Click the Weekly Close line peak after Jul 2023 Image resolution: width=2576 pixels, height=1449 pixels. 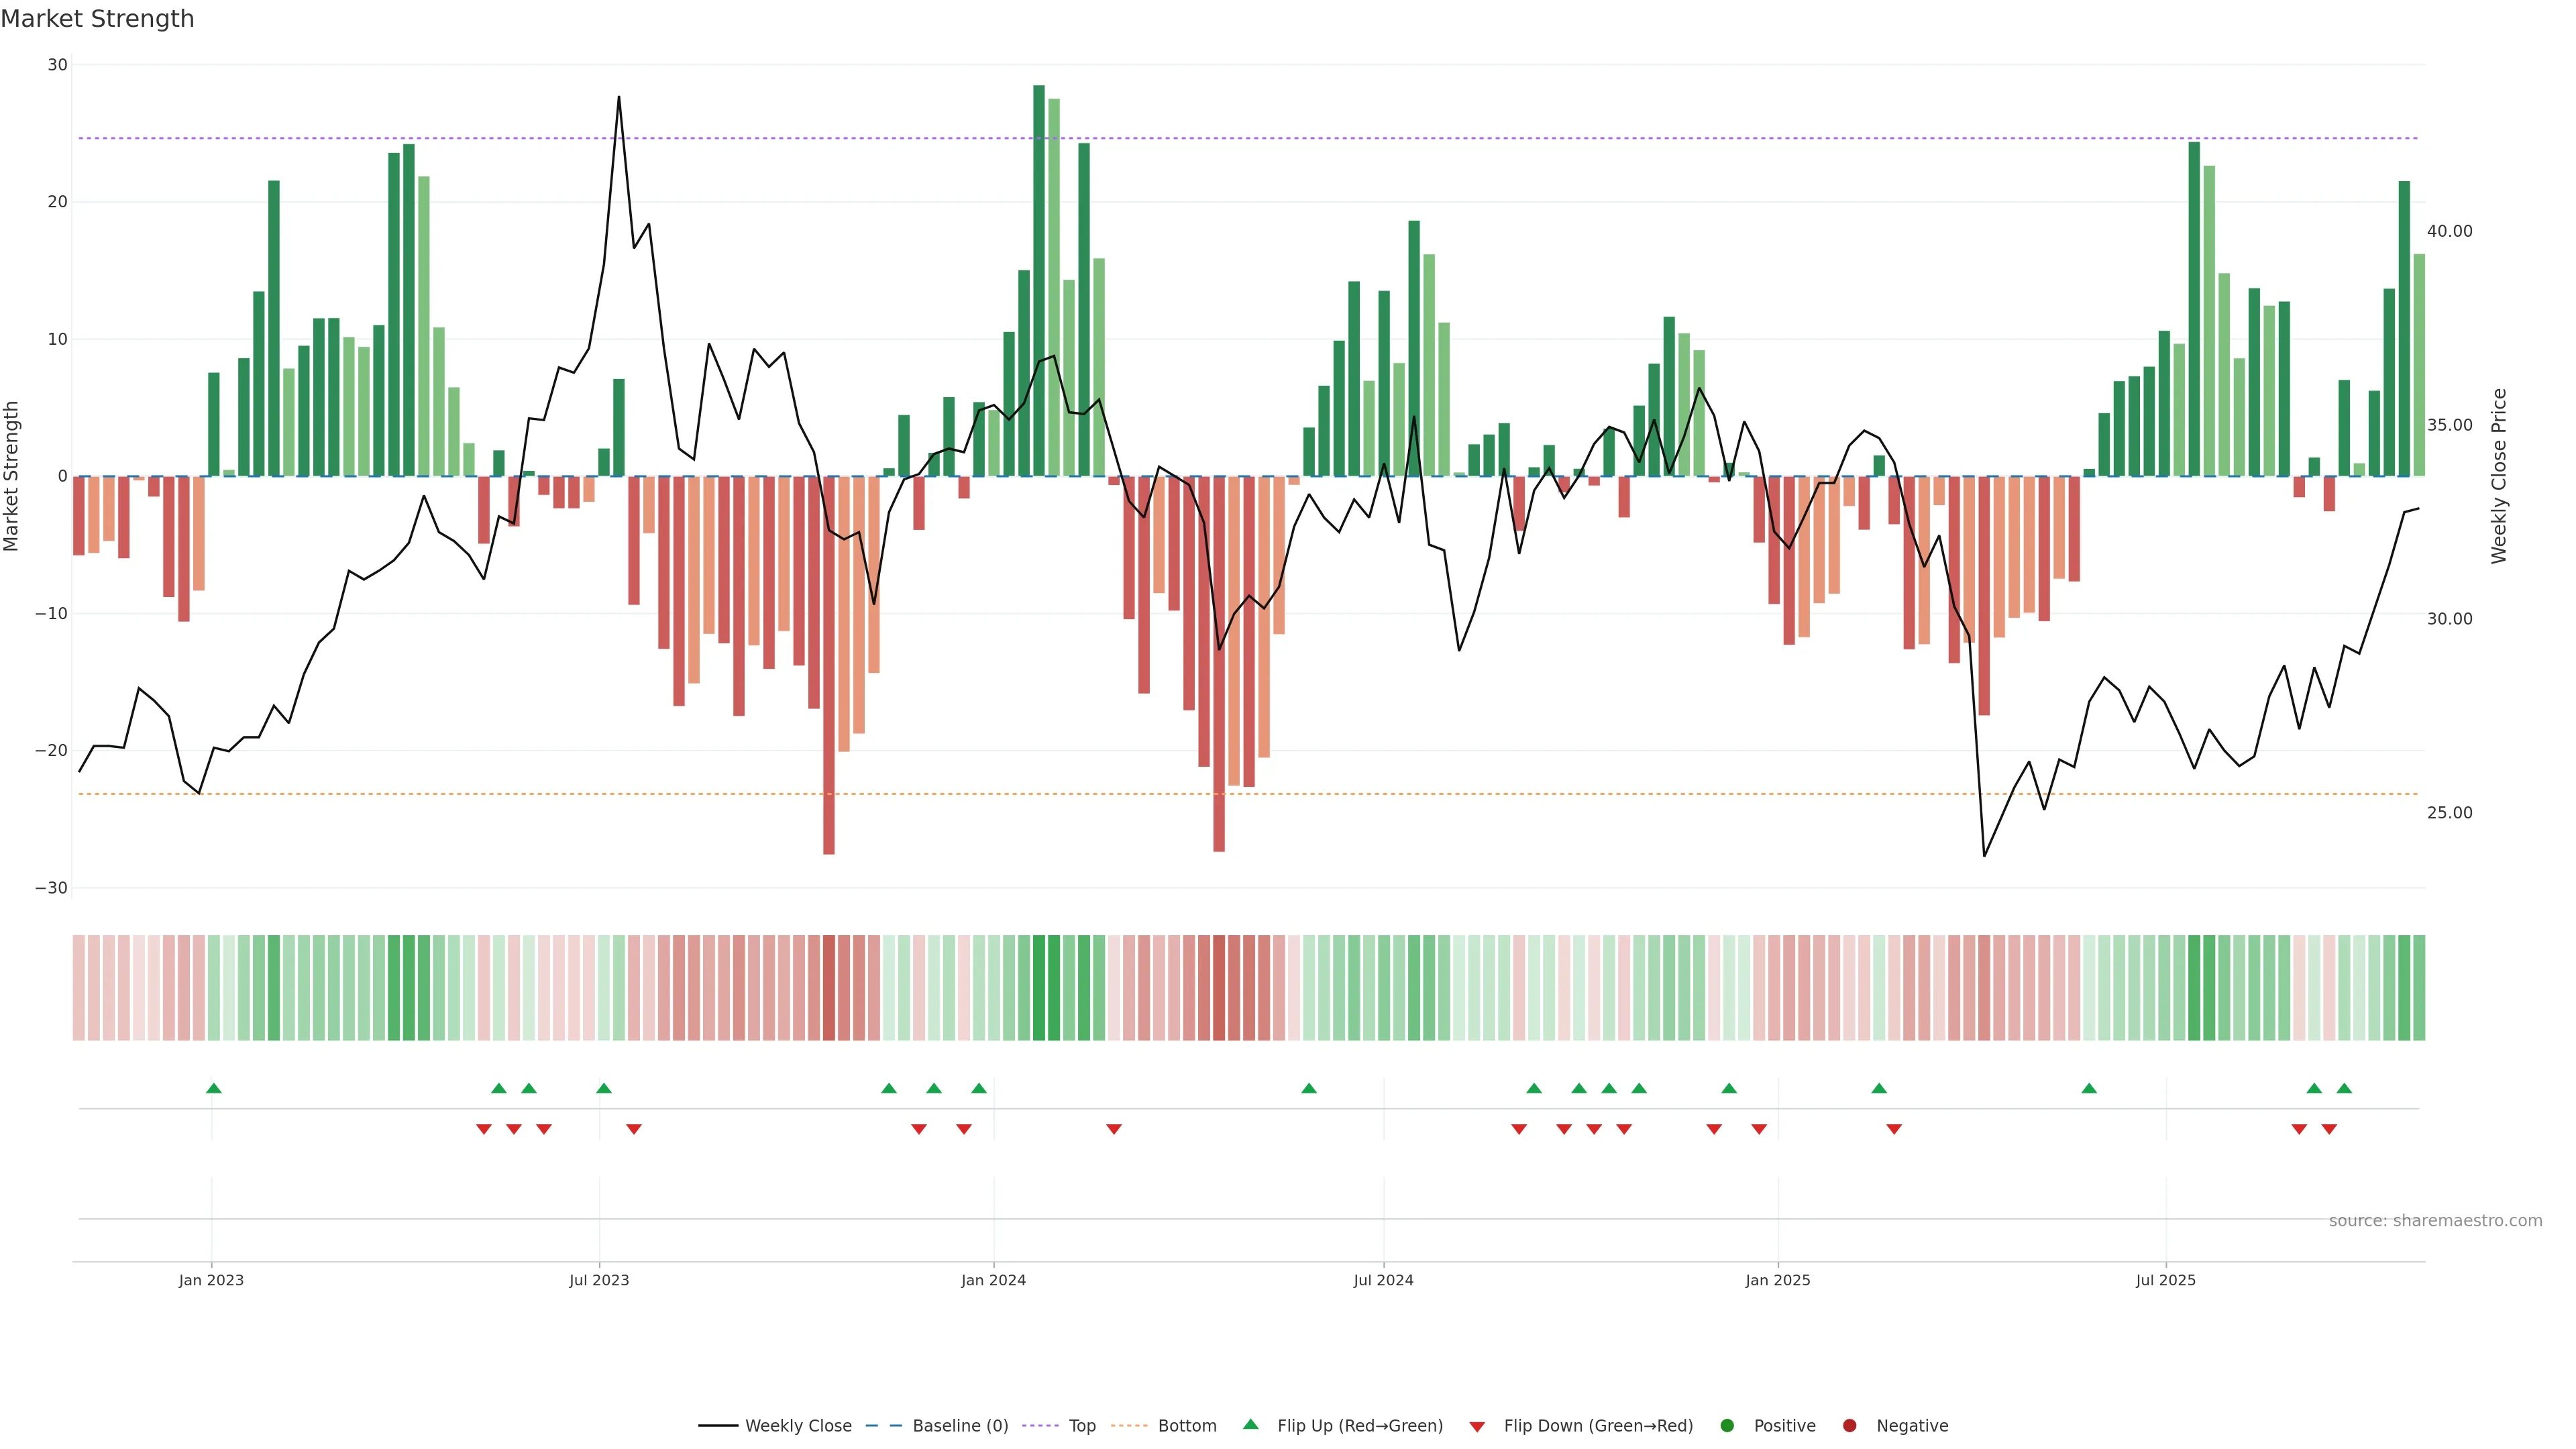pos(619,98)
